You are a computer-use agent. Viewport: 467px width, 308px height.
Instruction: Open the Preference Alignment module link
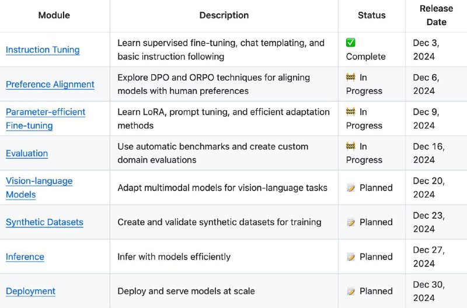click(50, 84)
